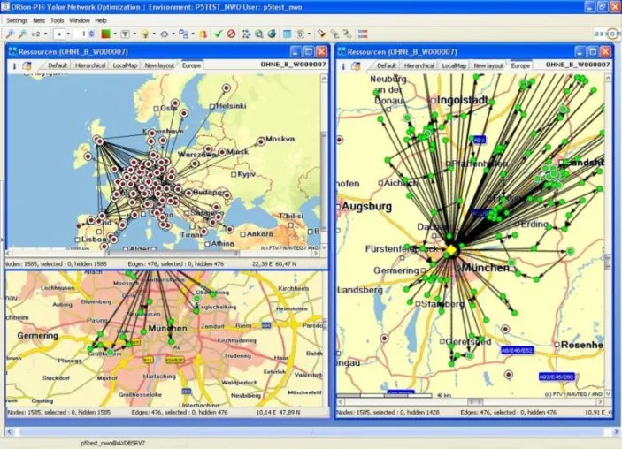The image size is (622, 449).
Task: Click the numeric stepper arrows in toolbar
Action: point(92,34)
